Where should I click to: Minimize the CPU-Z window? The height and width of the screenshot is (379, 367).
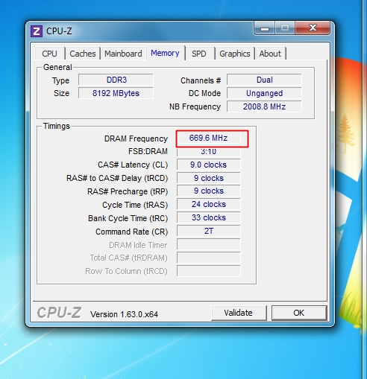tap(265, 28)
